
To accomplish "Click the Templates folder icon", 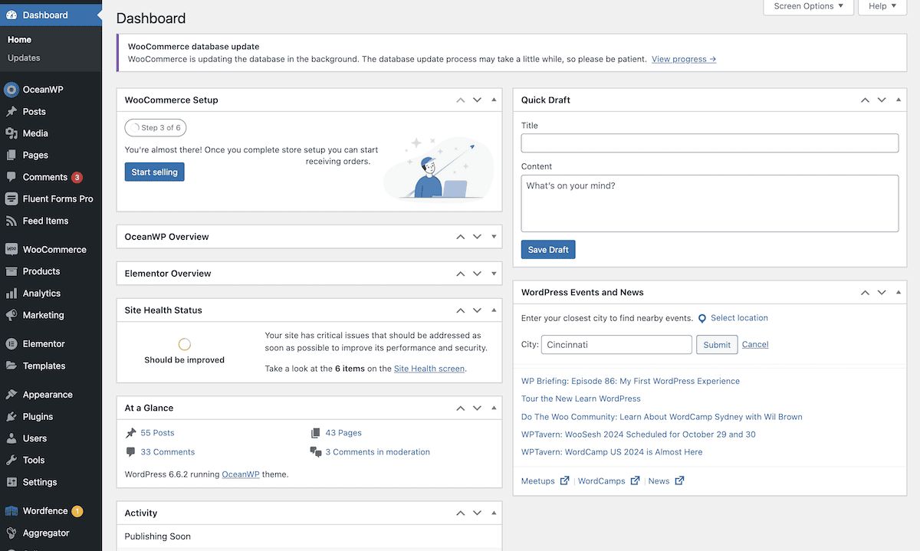I will [x=11, y=366].
